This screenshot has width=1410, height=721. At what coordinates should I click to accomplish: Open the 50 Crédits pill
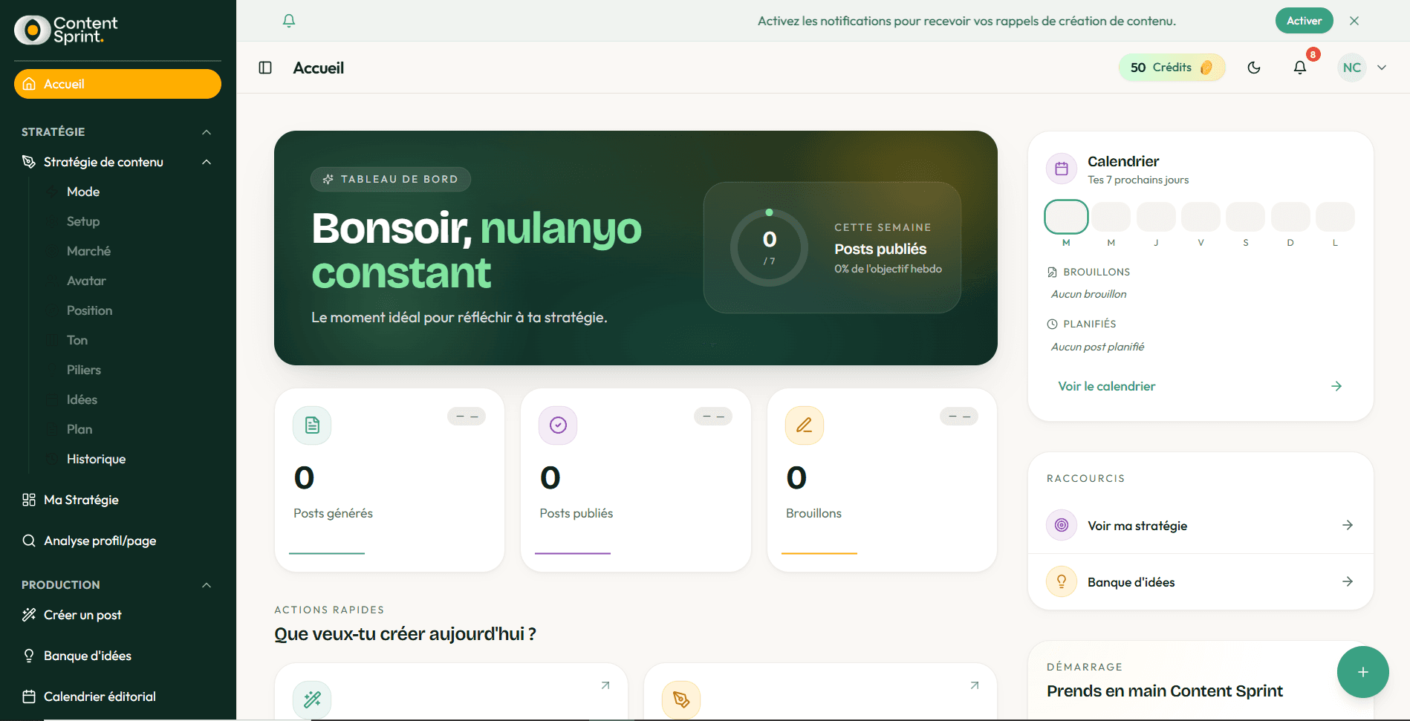[x=1172, y=68]
